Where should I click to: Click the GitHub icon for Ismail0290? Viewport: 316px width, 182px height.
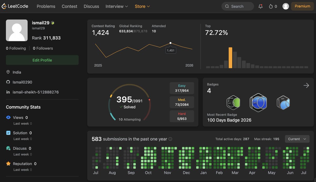[8, 82]
